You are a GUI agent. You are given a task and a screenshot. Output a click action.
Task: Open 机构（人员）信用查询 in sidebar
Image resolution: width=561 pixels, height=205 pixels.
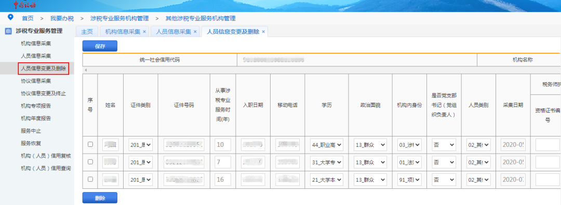tap(46, 168)
